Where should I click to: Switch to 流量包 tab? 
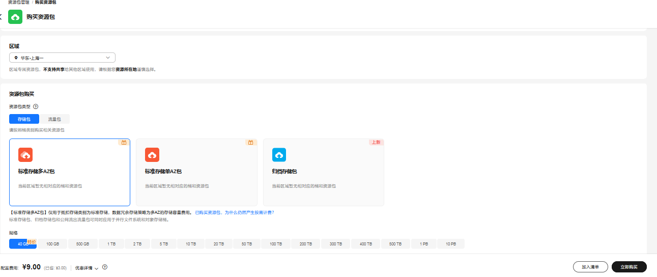54,119
